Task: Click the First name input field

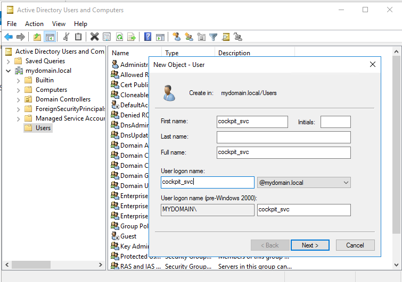Action: [252, 122]
